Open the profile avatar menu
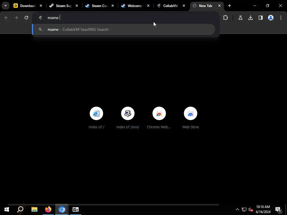Viewport: 287px width, 215px height. pyautogui.click(x=271, y=18)
